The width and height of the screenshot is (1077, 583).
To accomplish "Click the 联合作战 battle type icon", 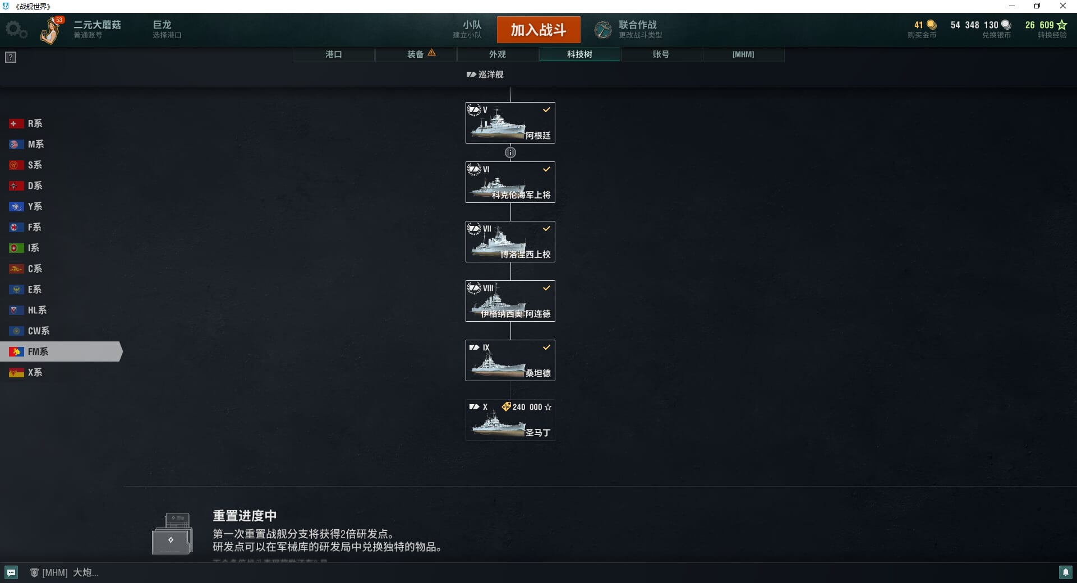I will point(603,30).
